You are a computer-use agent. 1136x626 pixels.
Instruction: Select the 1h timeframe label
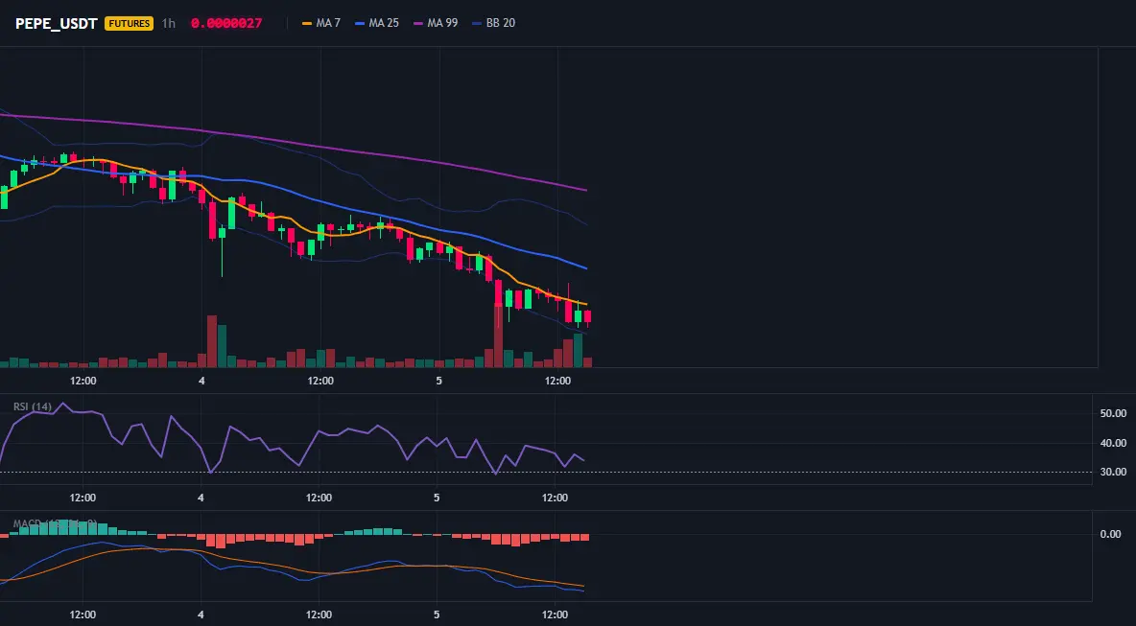pos(169,23)
